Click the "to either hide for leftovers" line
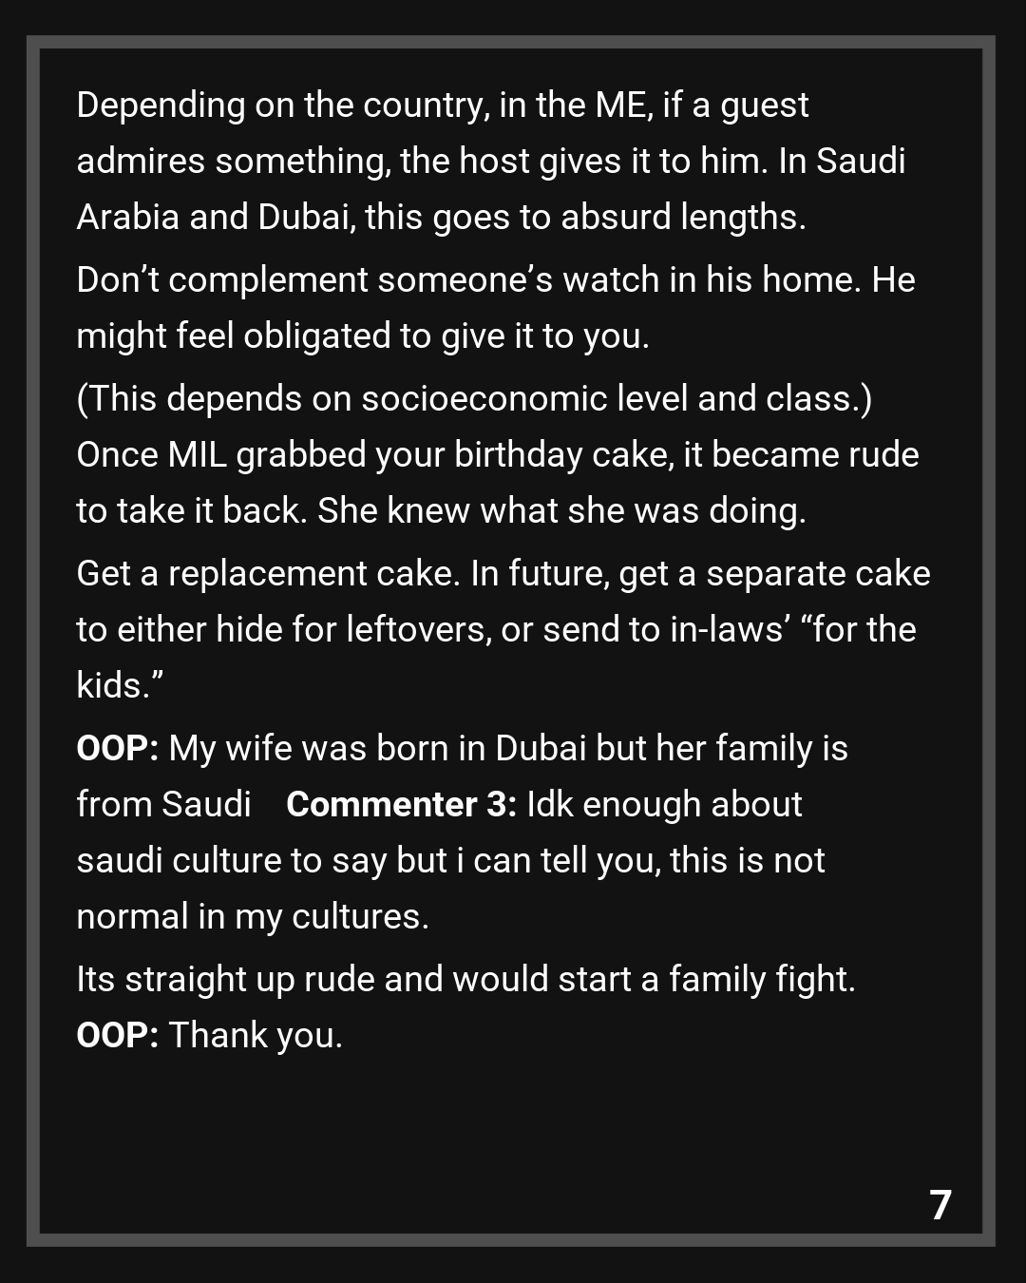Viewport: 1026px width, 1283px height. point(496,630)
